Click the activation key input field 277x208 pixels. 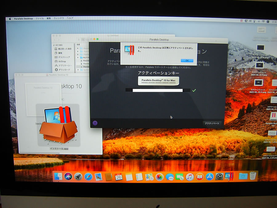(x=158, y=90)
